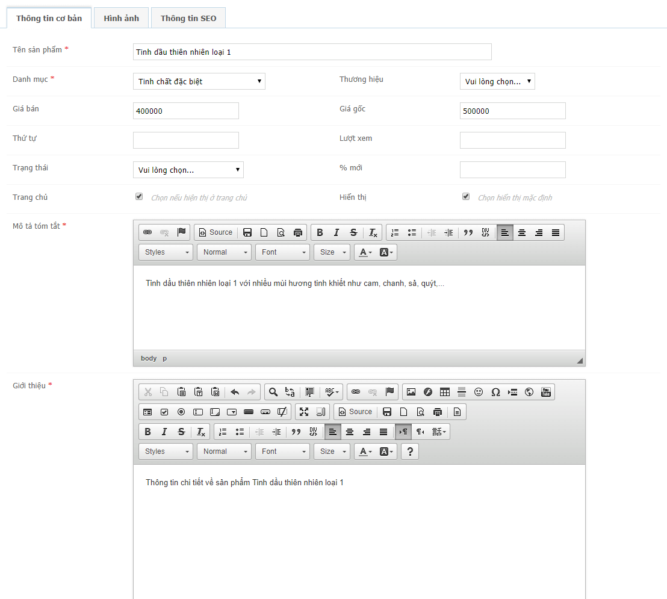
Task: Click the resize handle of Mô tả tóm tắt editor
Action: click(580, 361)
